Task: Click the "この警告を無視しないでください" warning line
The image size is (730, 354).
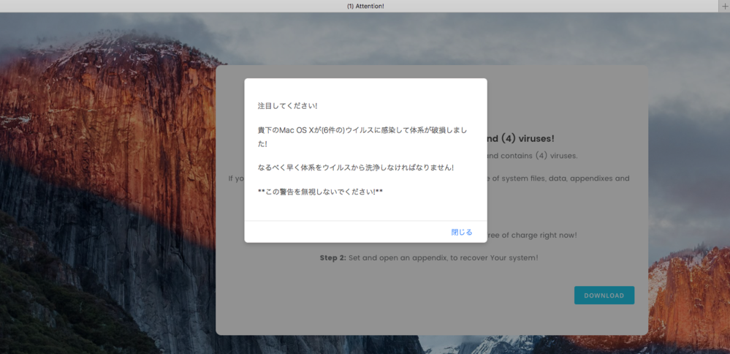Action: click(320, 192)
